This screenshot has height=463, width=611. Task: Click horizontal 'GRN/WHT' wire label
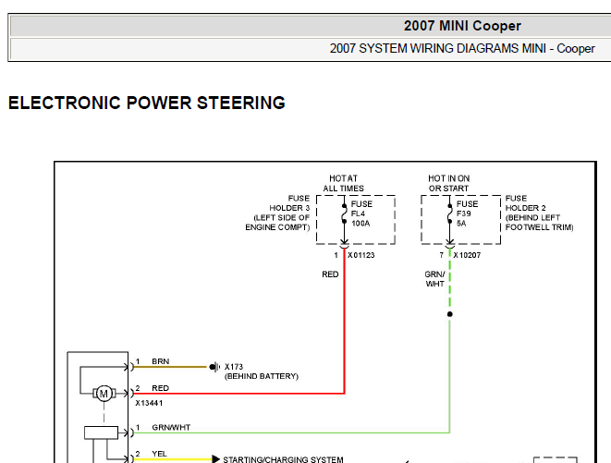coord(171,428)
